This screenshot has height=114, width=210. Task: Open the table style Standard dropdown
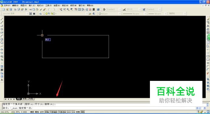tap(160, 9)
